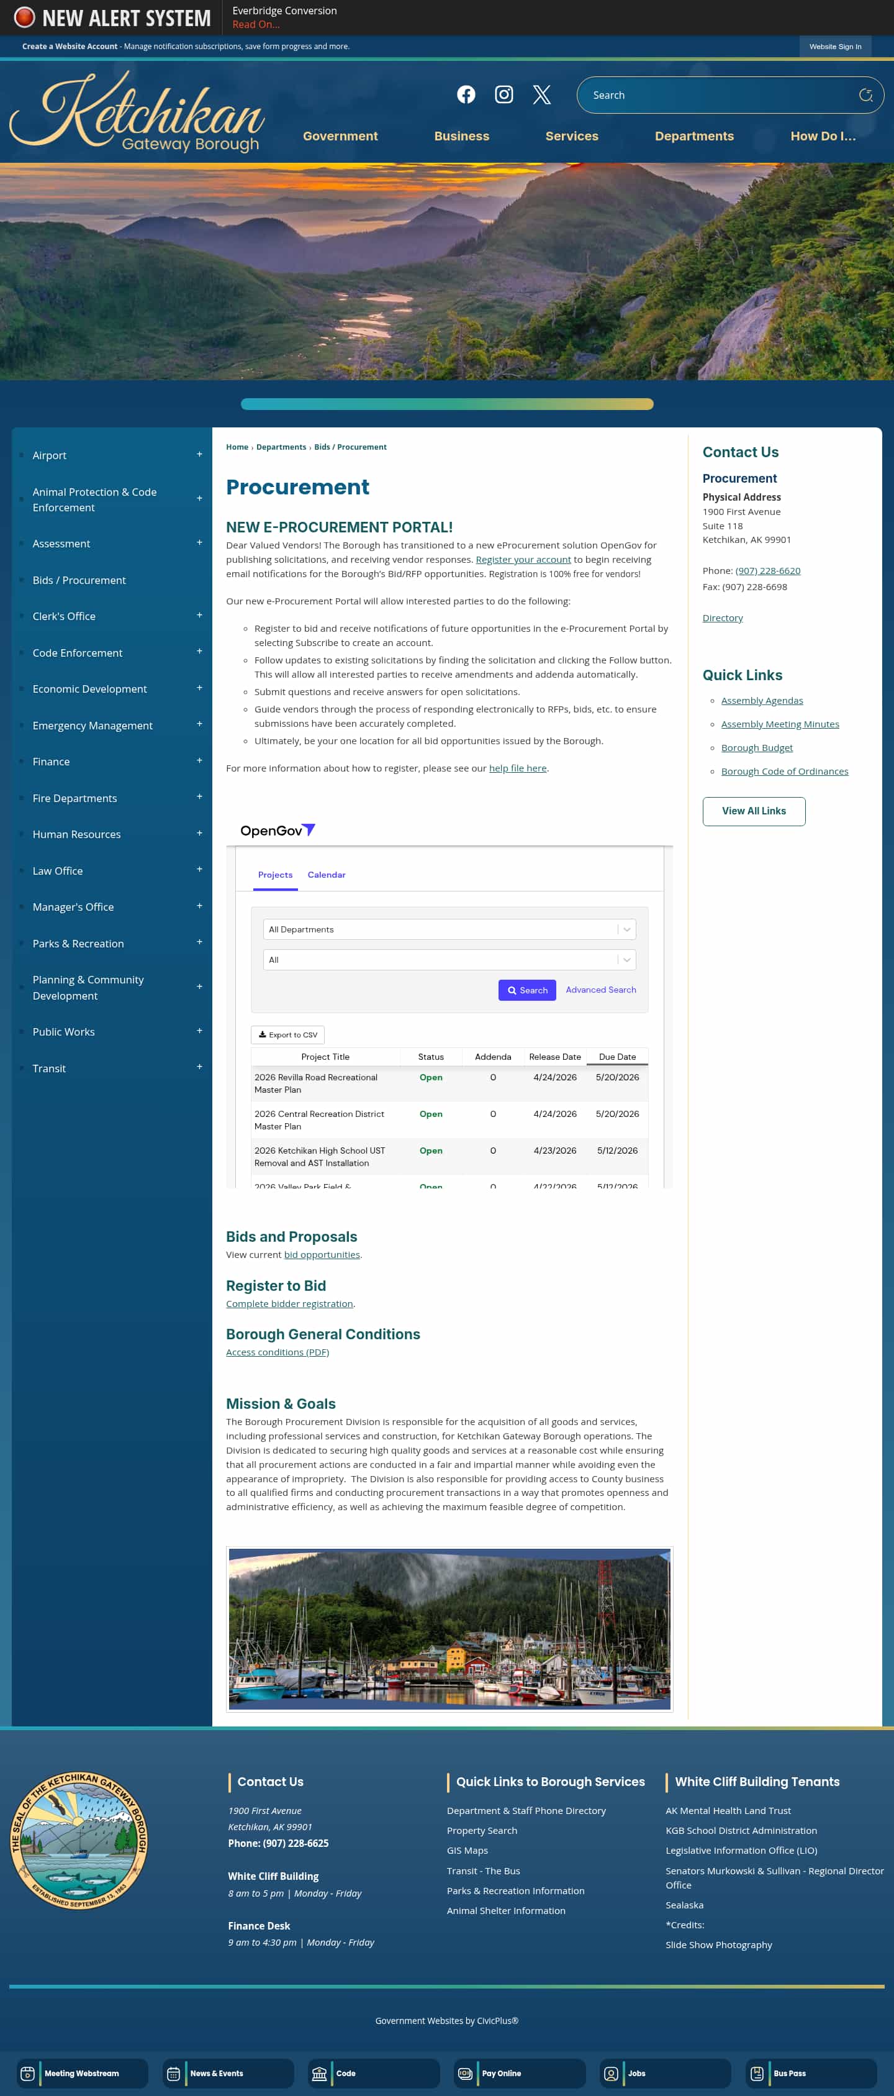This screenshot has height=2096, width=894.
Task: Click the Jobs person icon
Action: click(x=611, y=2073)
